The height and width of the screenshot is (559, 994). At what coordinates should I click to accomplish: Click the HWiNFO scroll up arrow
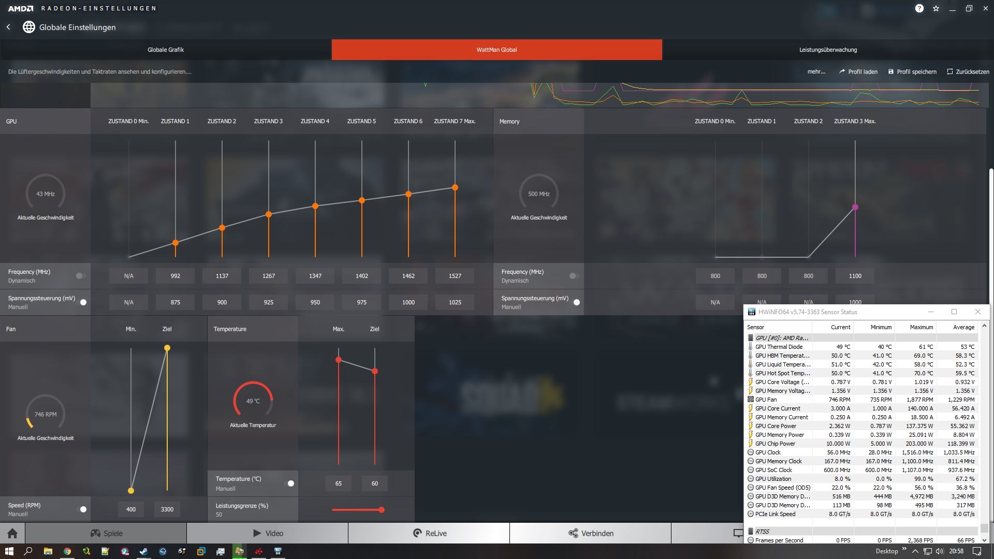pyautogui.click(x=984, y=326)
